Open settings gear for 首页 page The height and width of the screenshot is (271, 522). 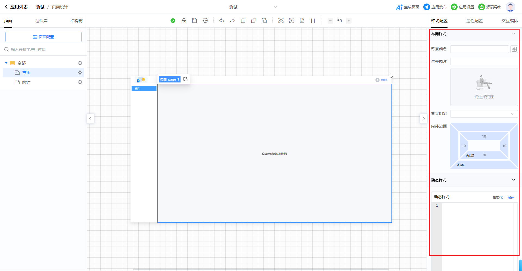(80, 72)
